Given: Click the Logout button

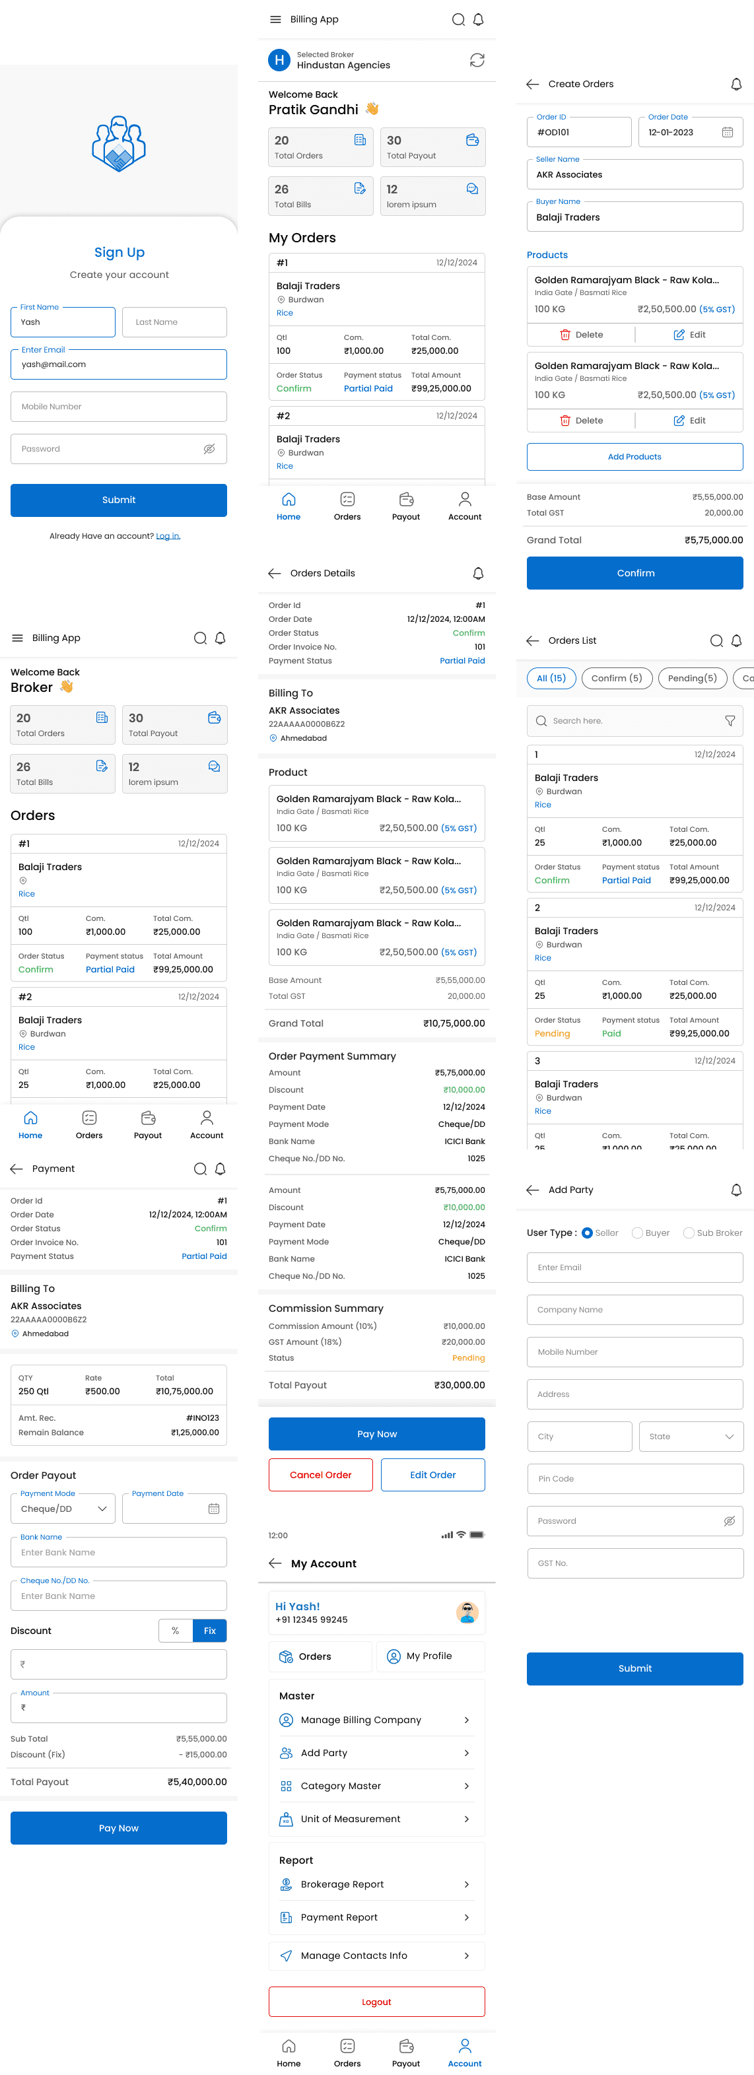Looking at the screenshot, I should click(376, 2002).
